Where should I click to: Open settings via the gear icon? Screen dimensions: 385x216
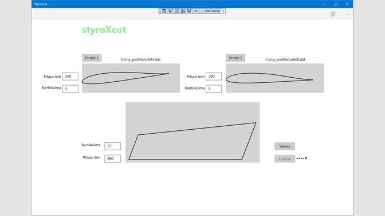pos(333,14)
